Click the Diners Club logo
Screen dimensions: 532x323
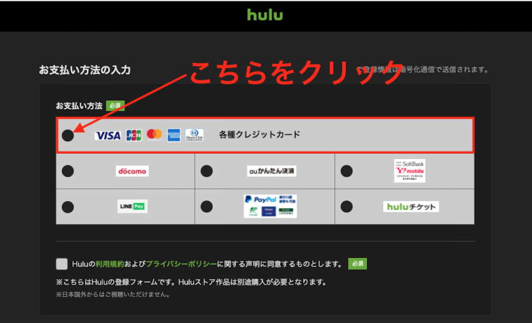(x=194, y=135)
